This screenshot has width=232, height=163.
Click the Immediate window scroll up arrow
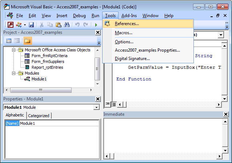point(225,122)
